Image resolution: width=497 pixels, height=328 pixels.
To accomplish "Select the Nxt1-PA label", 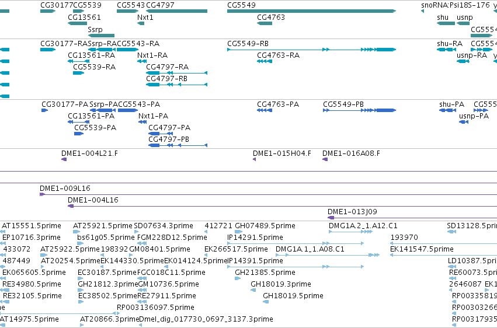I will (x=153, y=116).
